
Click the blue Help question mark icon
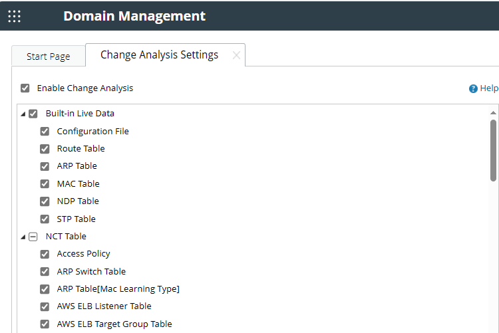473,88
